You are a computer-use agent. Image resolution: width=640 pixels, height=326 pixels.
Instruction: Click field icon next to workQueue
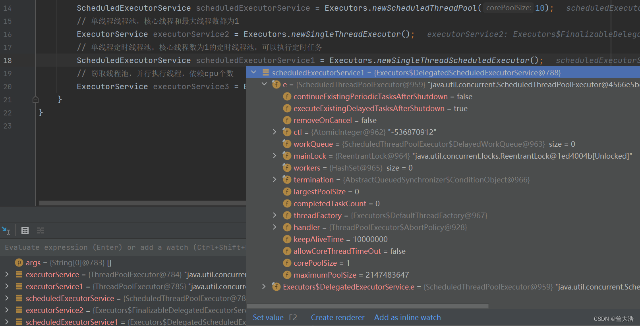[287, 144]
